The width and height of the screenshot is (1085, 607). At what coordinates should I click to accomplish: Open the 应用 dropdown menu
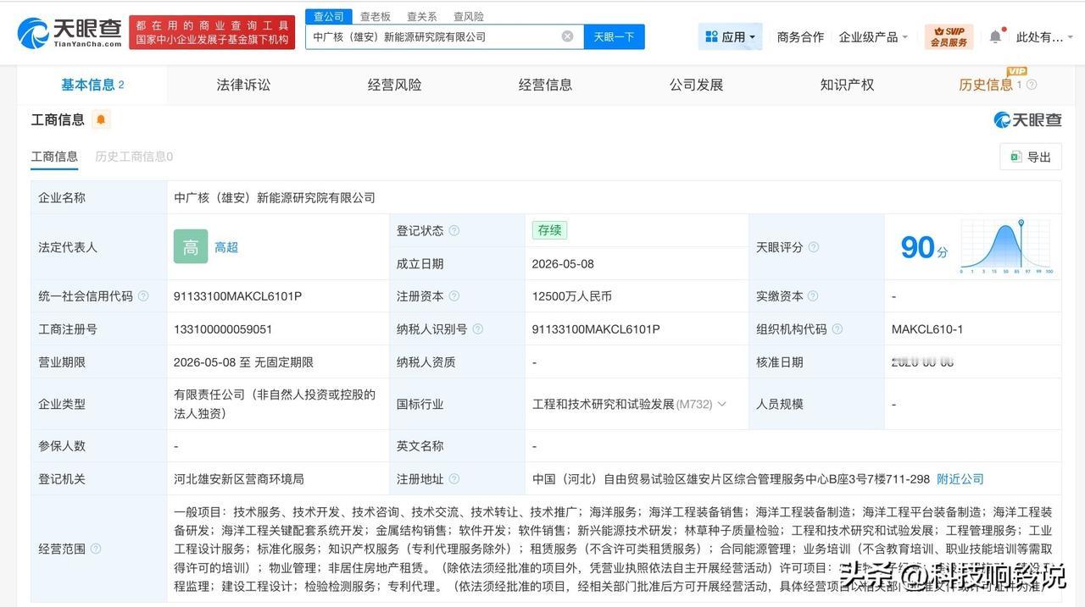(x=730, y=36)
